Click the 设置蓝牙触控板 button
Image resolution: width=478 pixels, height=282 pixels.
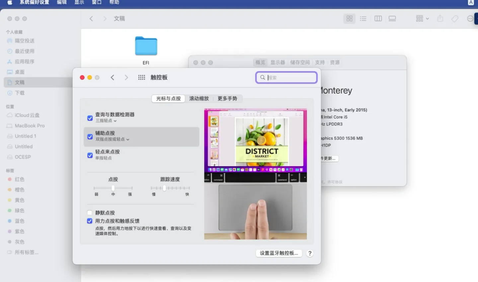(279, 253)
